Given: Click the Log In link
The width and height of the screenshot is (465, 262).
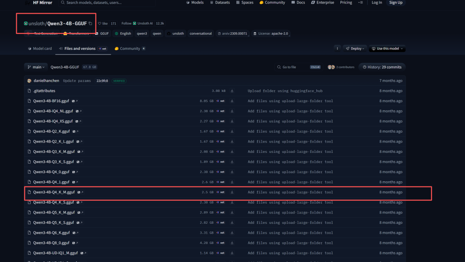Looking at the screenshot, I should pyautogui.click(x=377, y=3).
